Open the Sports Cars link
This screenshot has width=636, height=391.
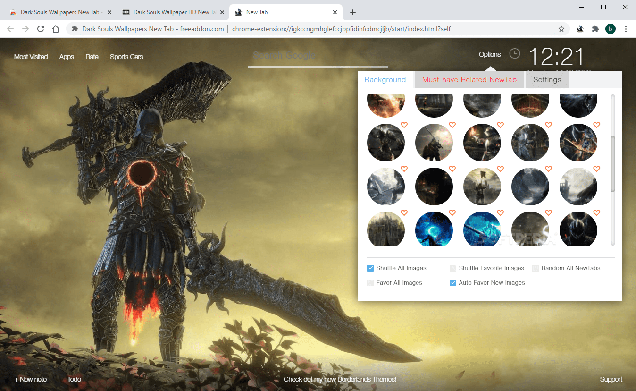[x=126, y=57]
